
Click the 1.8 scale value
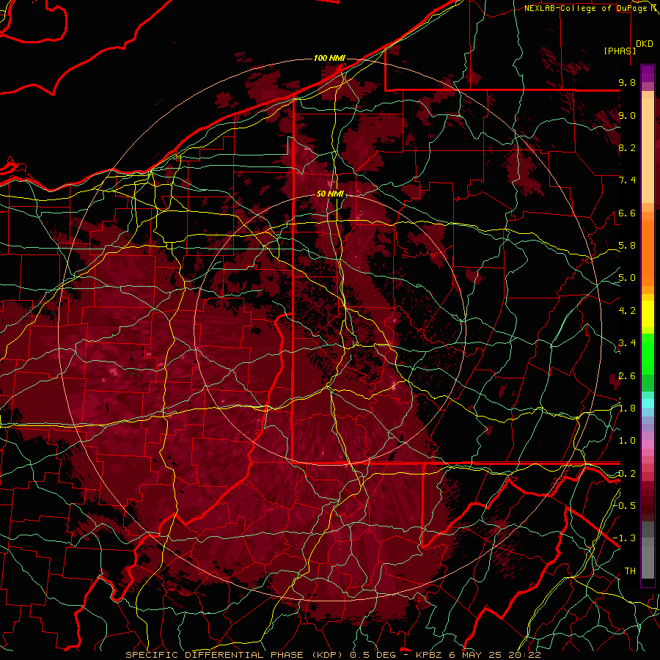(x=627, y=408)
